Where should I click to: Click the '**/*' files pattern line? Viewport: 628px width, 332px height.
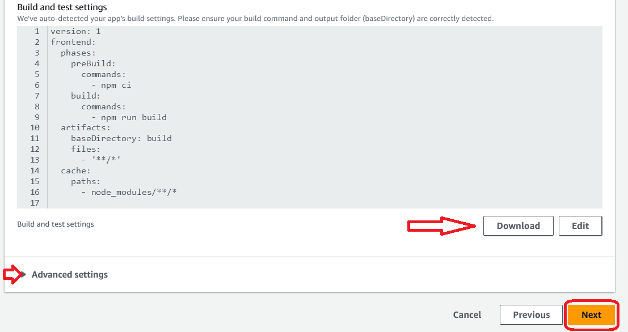tap(102, 160)
